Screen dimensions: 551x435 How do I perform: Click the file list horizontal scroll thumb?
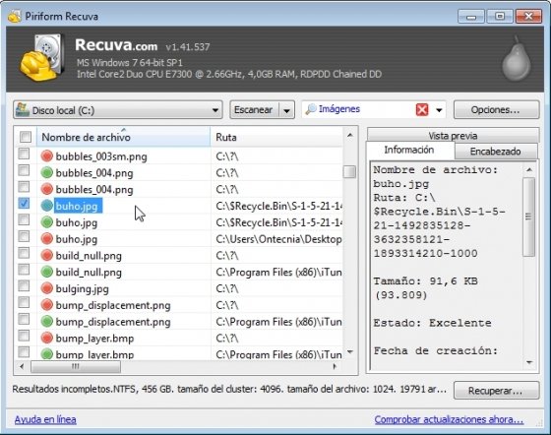tap(76, 366)
